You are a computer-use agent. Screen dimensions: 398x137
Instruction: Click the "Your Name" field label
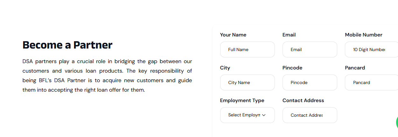pyautogui.click(x=233, y=35)
